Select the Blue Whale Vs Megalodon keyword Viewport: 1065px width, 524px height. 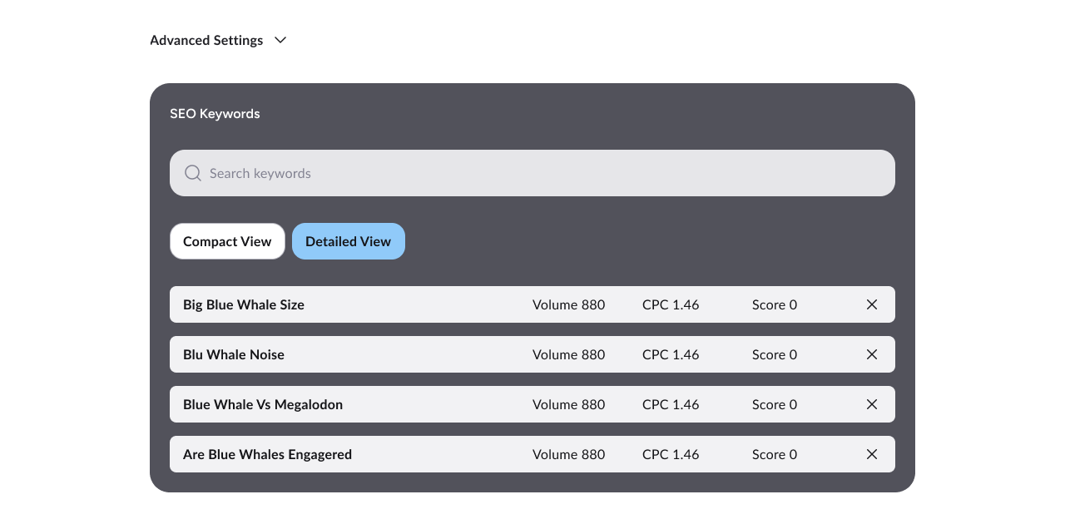pyautogui.click(x=263, y=404)
